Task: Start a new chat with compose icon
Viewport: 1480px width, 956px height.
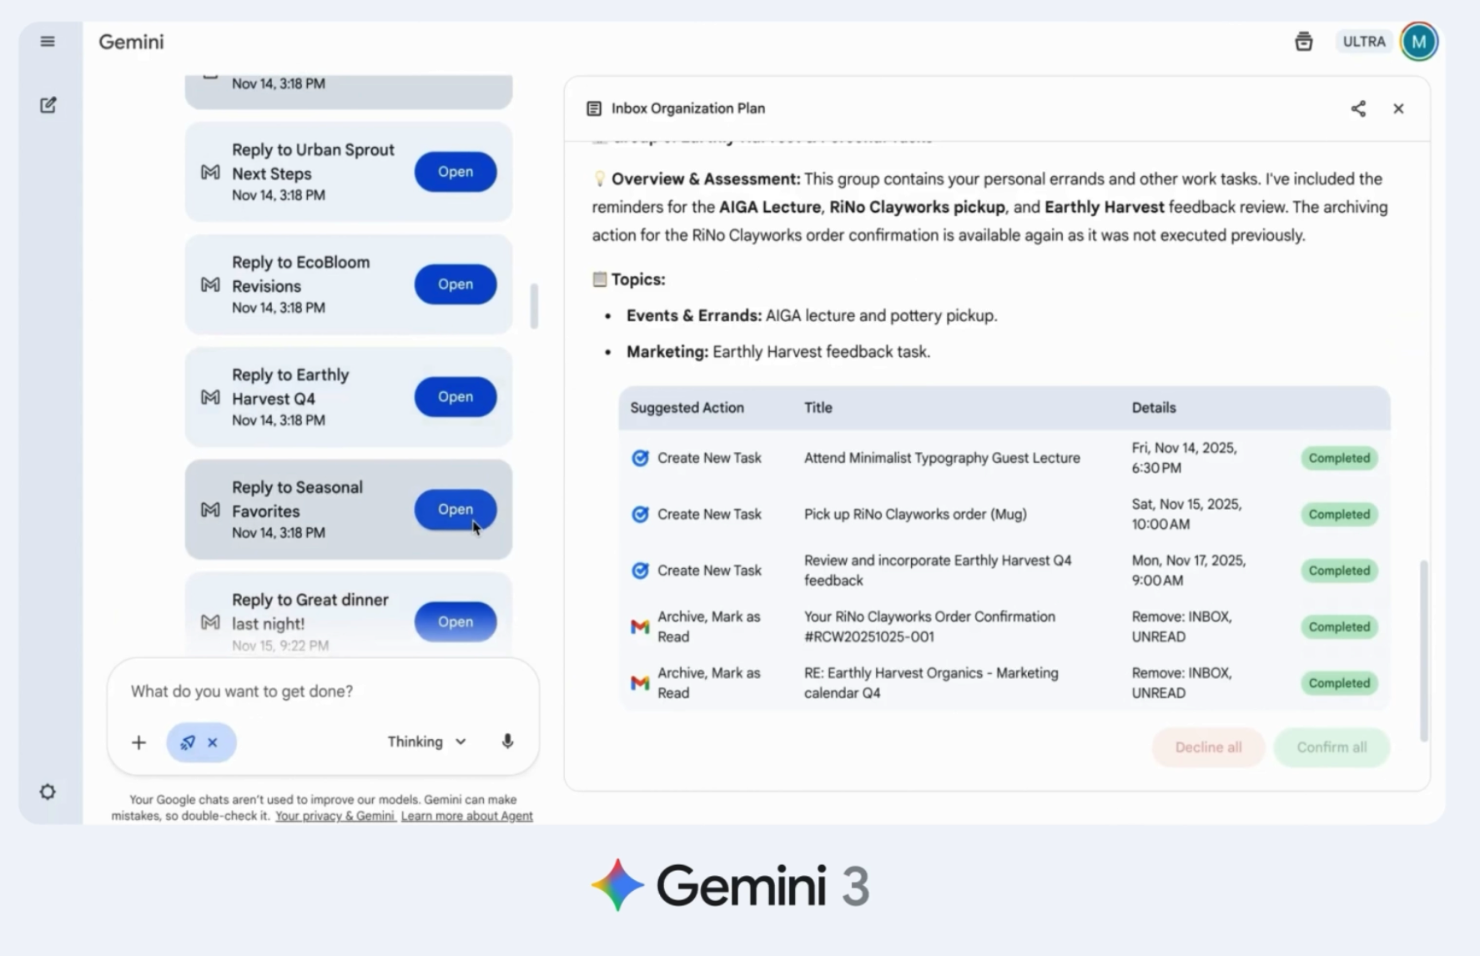Action: click(48, 105)
